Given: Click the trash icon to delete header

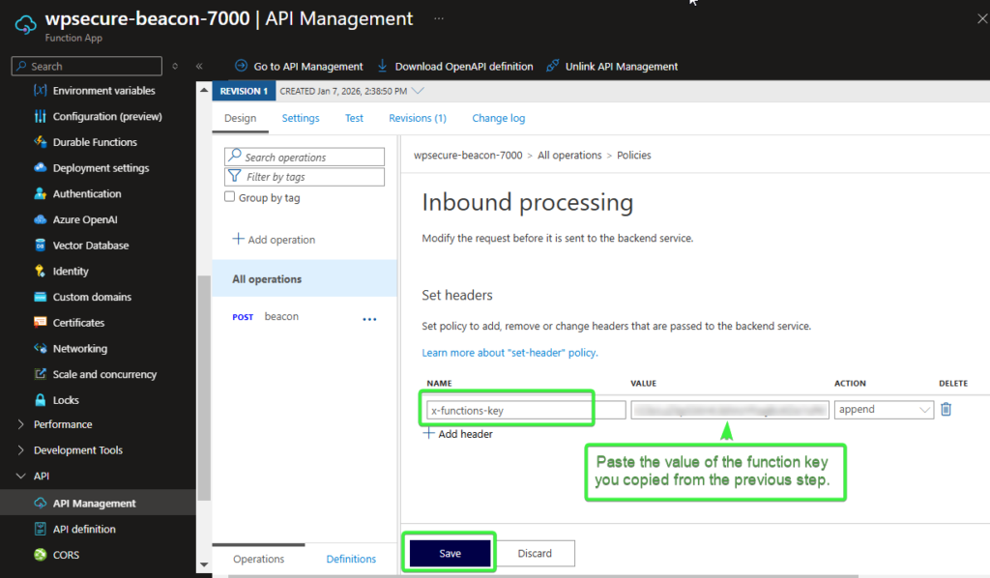Looking at the screenshot, I should point(946,409).
